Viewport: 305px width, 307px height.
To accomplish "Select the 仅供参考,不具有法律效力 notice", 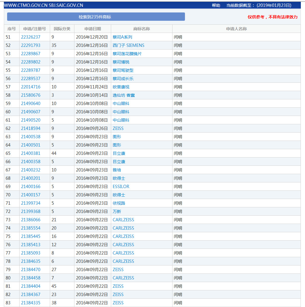I will (272, 17).
